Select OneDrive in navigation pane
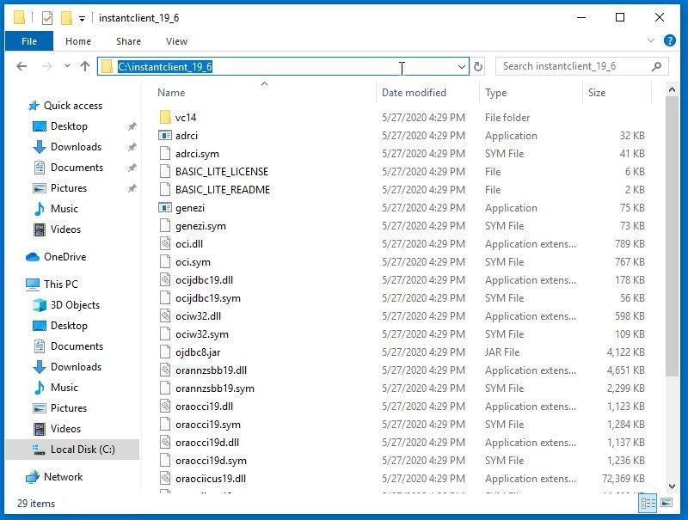The image size is (688, 520). coord(56,257)
